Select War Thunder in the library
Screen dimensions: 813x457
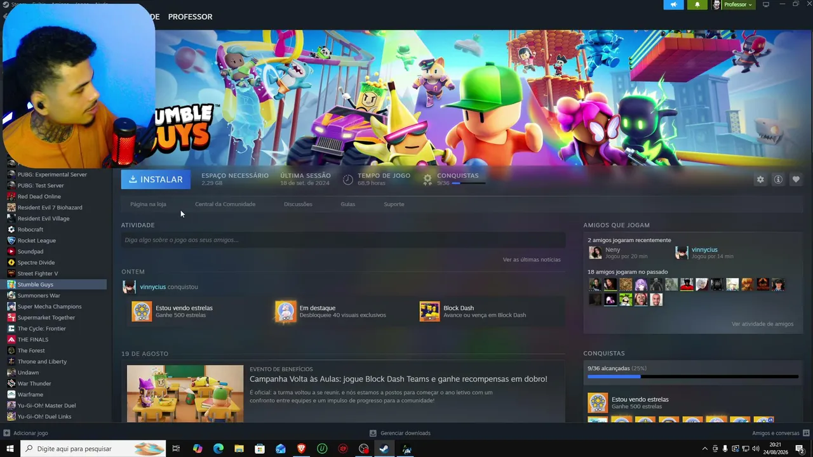(x=56, y=383)
